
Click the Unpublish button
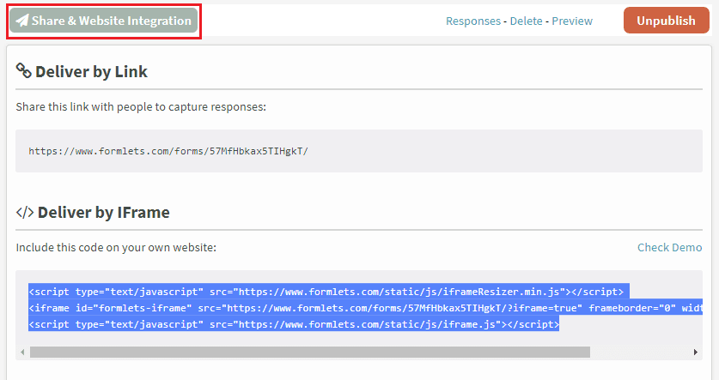(x=666, y=21)
